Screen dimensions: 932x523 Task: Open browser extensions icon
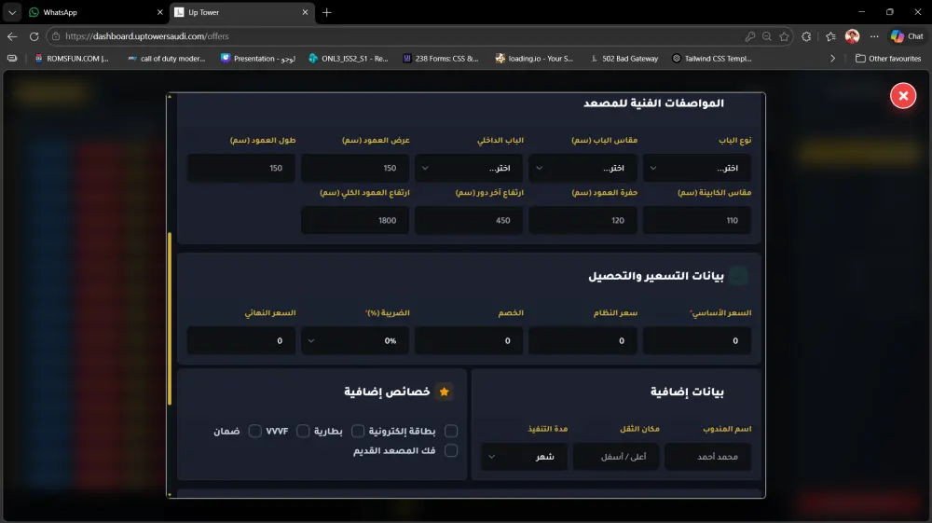[806, 36]
